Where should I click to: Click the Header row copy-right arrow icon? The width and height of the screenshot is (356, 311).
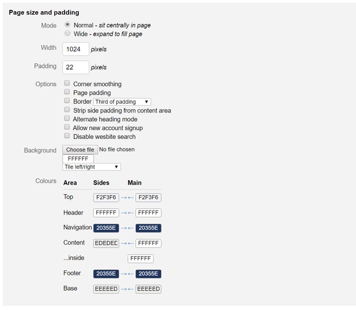tap(124, 213)
